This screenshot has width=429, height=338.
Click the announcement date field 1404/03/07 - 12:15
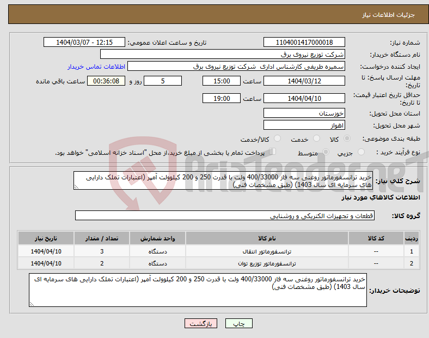click(84, 42)
